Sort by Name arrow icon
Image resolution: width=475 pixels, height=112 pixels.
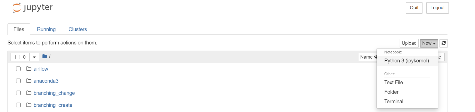tap(375, 57)
